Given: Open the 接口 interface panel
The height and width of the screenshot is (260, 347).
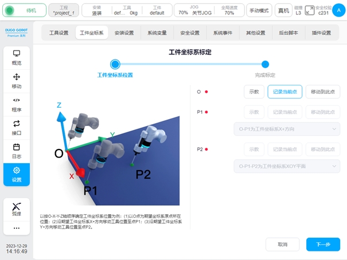Looking at the screenshot, I should (x=16, y=127).
